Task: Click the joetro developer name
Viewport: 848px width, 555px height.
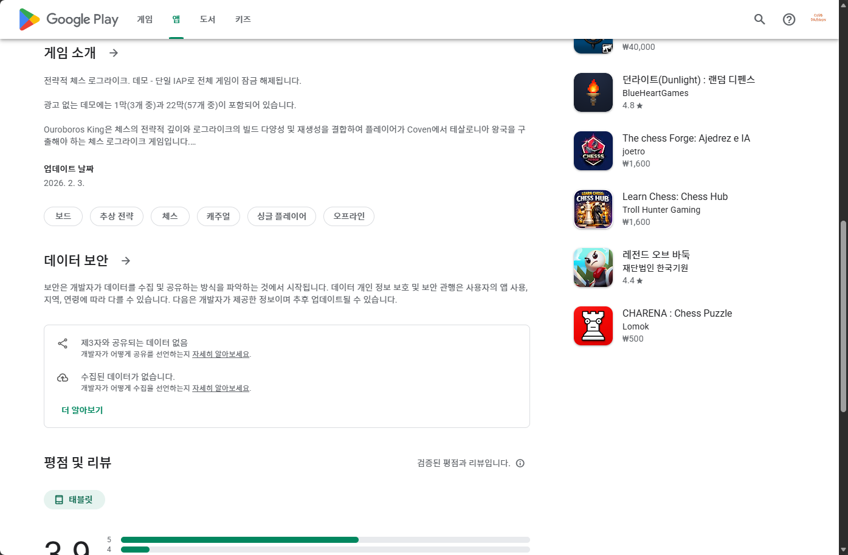Action: click(x=633, y=151)
